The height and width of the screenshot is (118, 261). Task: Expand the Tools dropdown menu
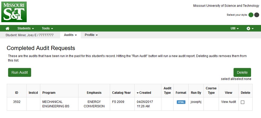coord(47,28)
